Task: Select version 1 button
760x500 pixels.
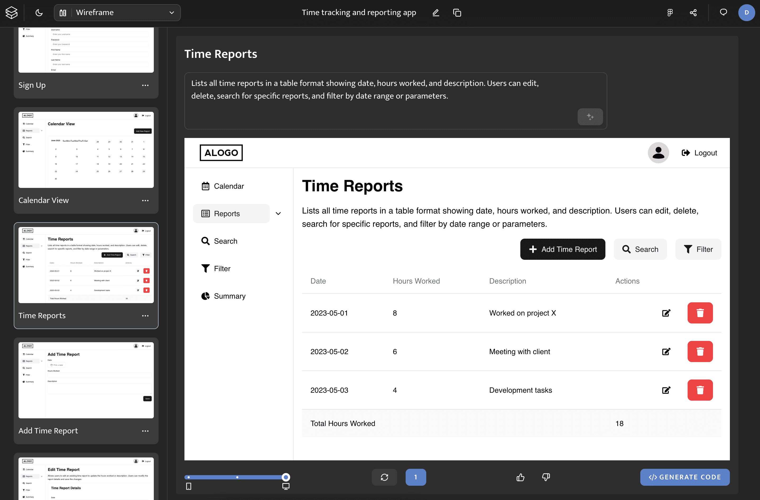Action: [415, 477]
